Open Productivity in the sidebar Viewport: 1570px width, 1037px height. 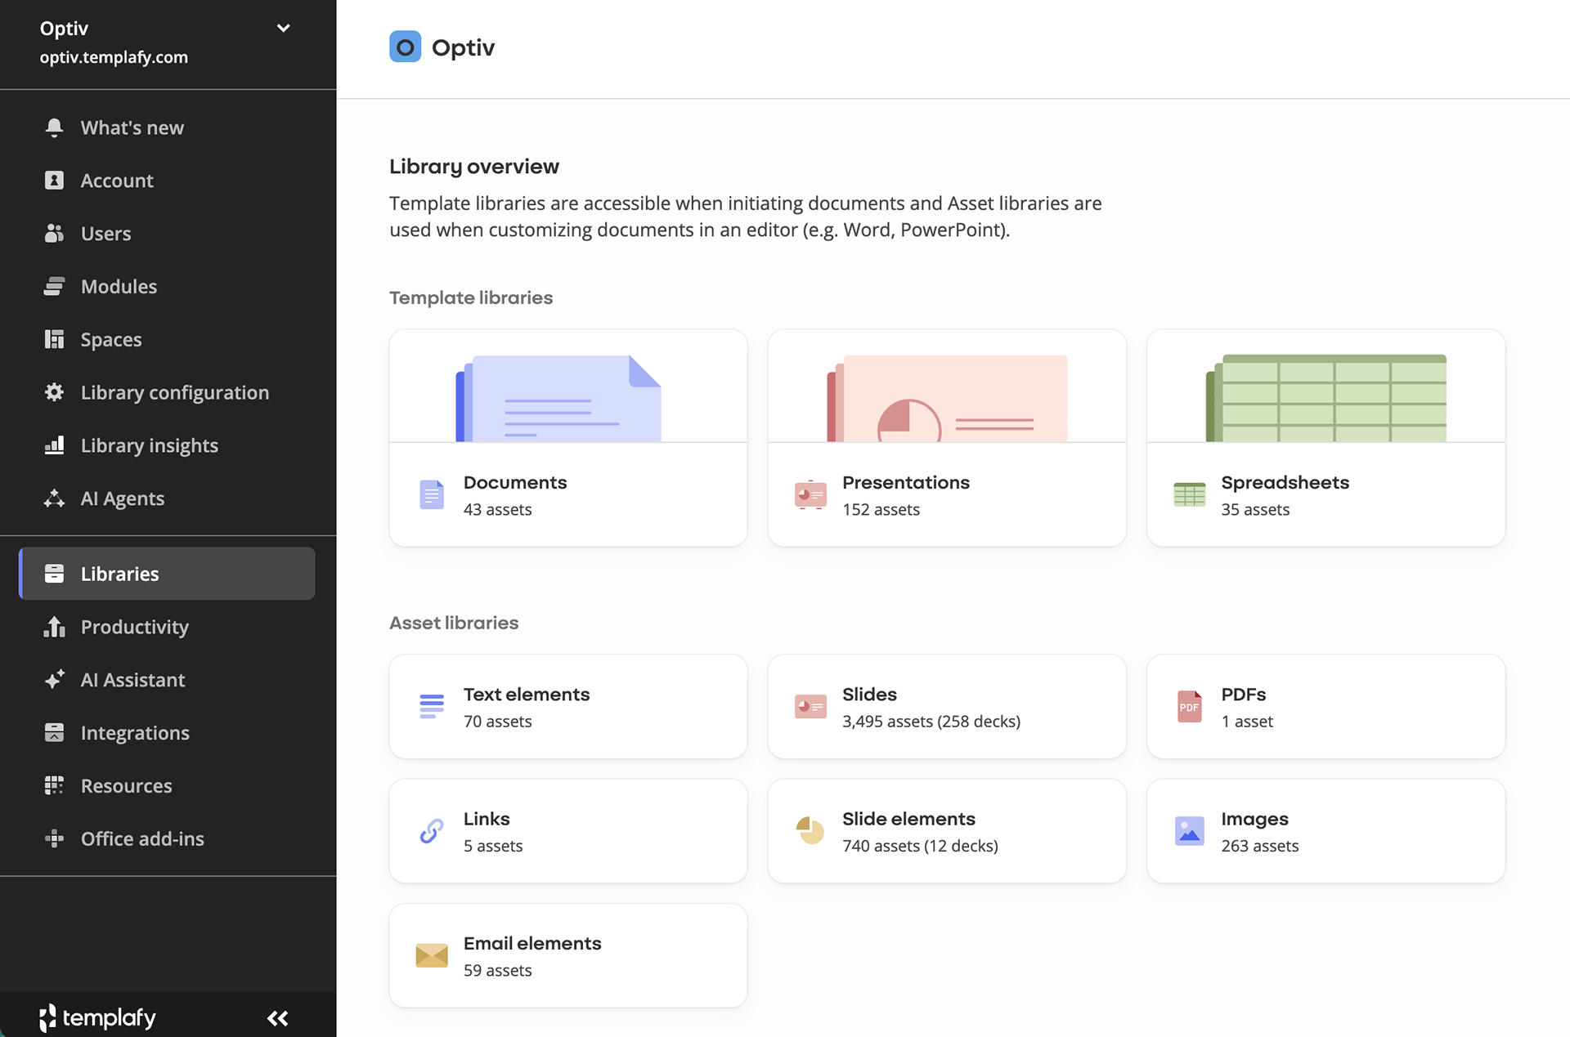pos(135,627)
